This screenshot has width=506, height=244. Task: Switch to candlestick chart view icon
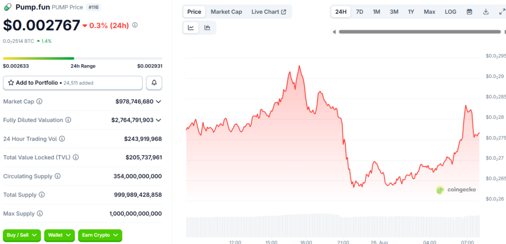(x=208, y=28)
